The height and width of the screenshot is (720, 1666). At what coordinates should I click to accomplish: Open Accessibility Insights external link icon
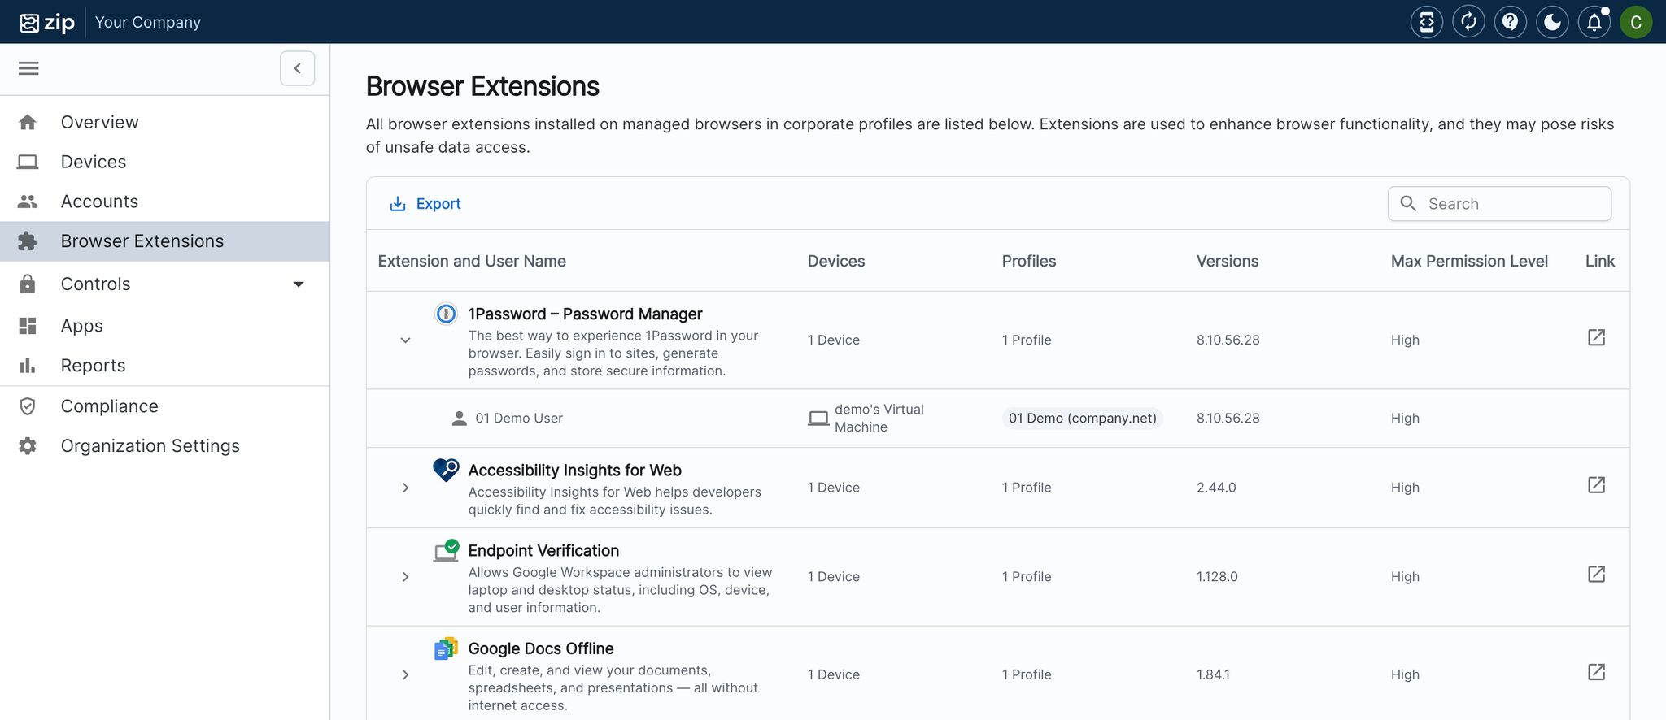click(1596, 486)
